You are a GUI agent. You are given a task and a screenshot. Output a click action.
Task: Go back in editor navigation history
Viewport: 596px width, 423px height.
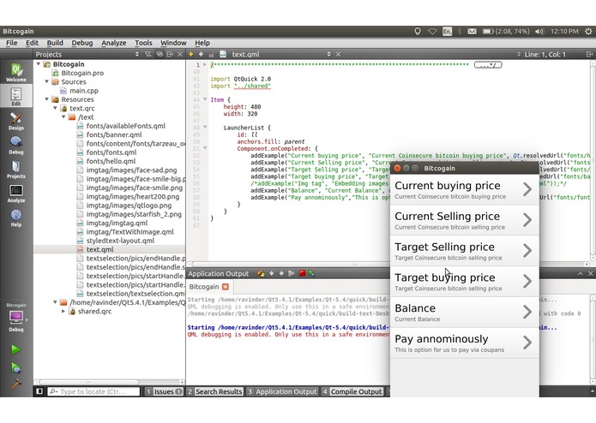click(191, 54)
